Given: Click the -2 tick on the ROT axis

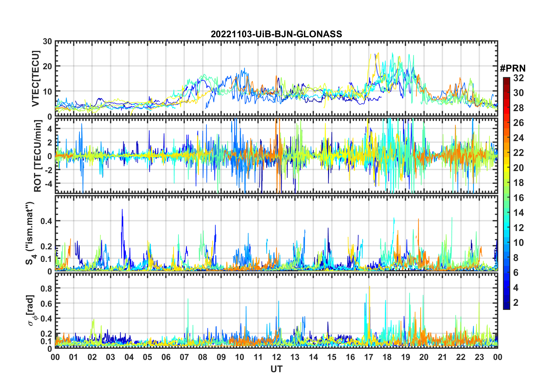Looking at the screenshot, I should (48, 170).
